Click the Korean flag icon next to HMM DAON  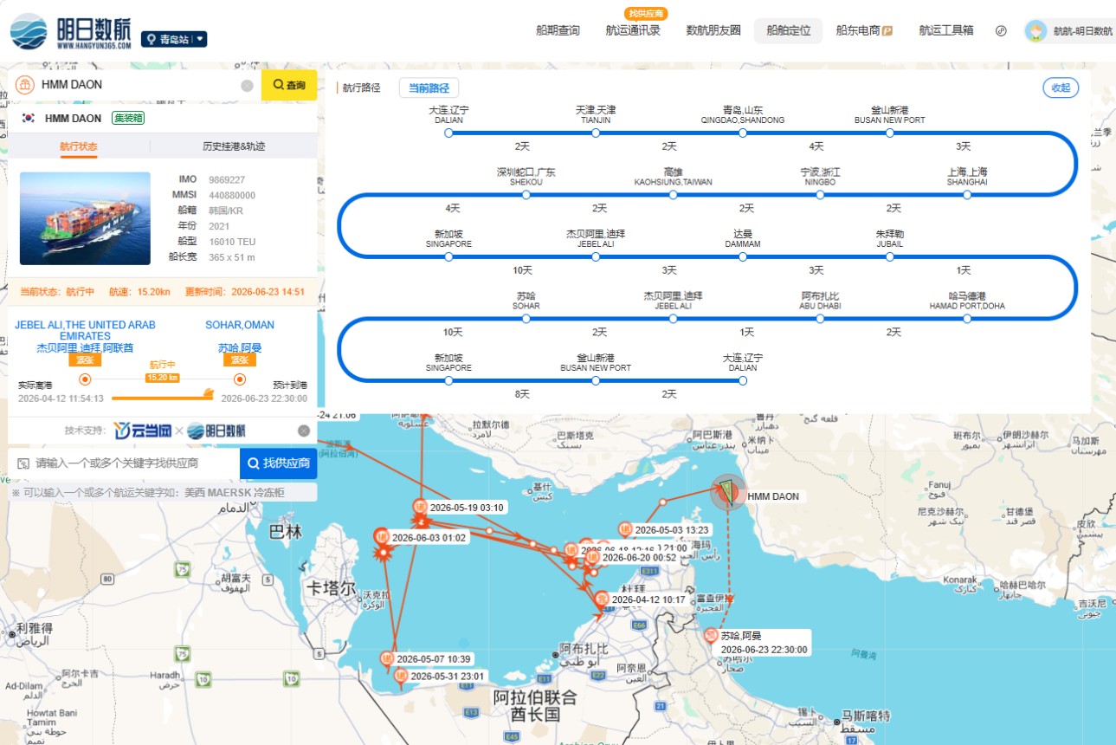(x=29, y=118)
